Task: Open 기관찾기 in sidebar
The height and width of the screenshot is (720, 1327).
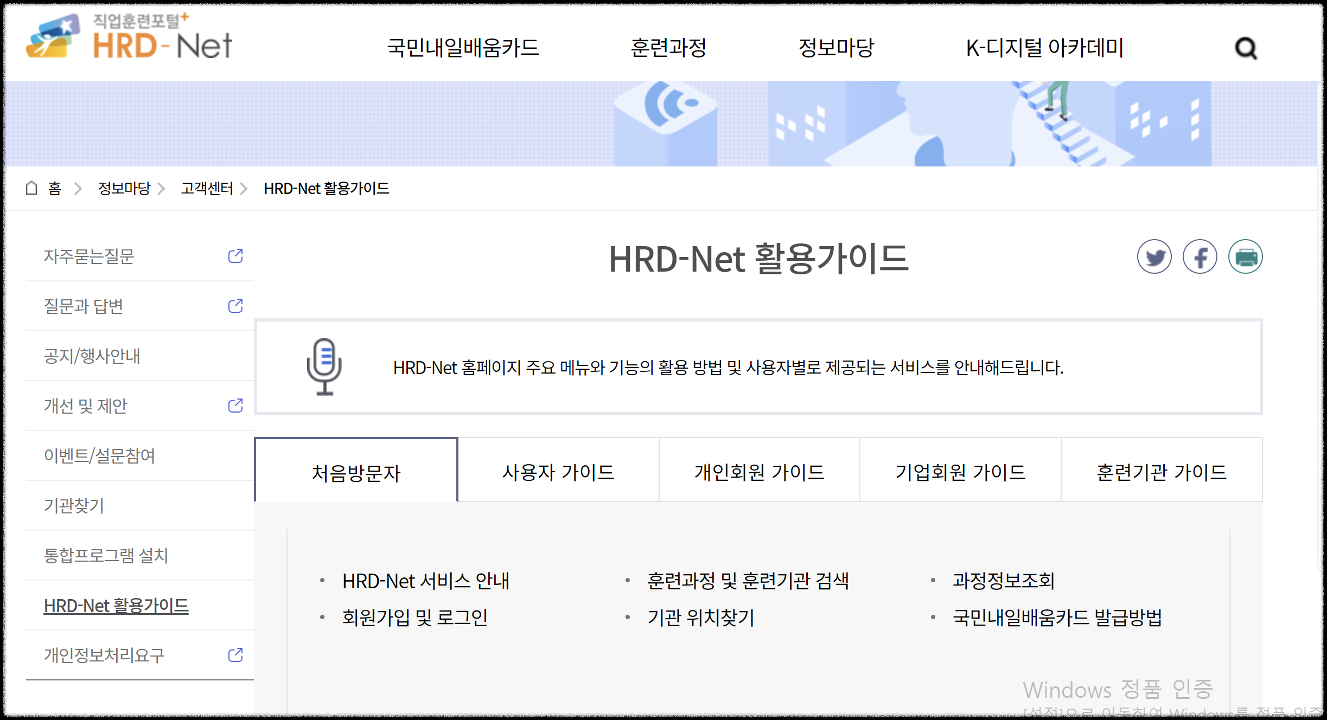Action: pos(74,505)
